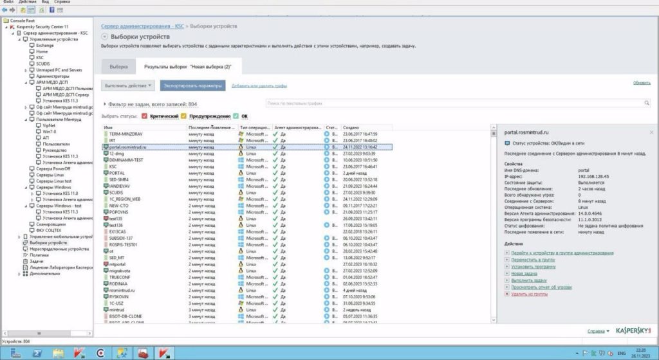Click File Explorer icon on taskbar
Image resolution: width=659 pixels, height=360 pixels.
click(59, 352)
